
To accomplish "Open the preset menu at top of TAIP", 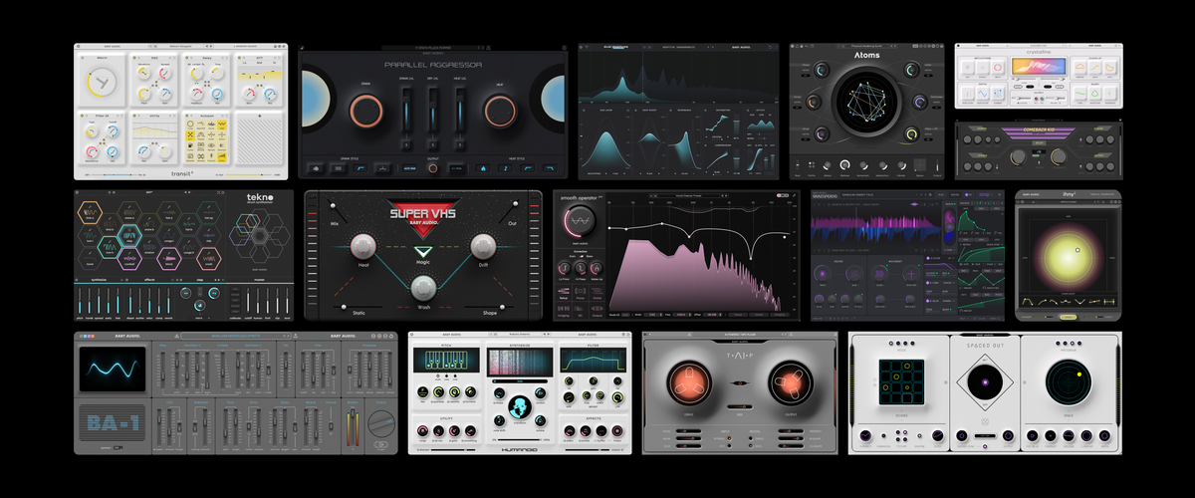I will point(740,335).
